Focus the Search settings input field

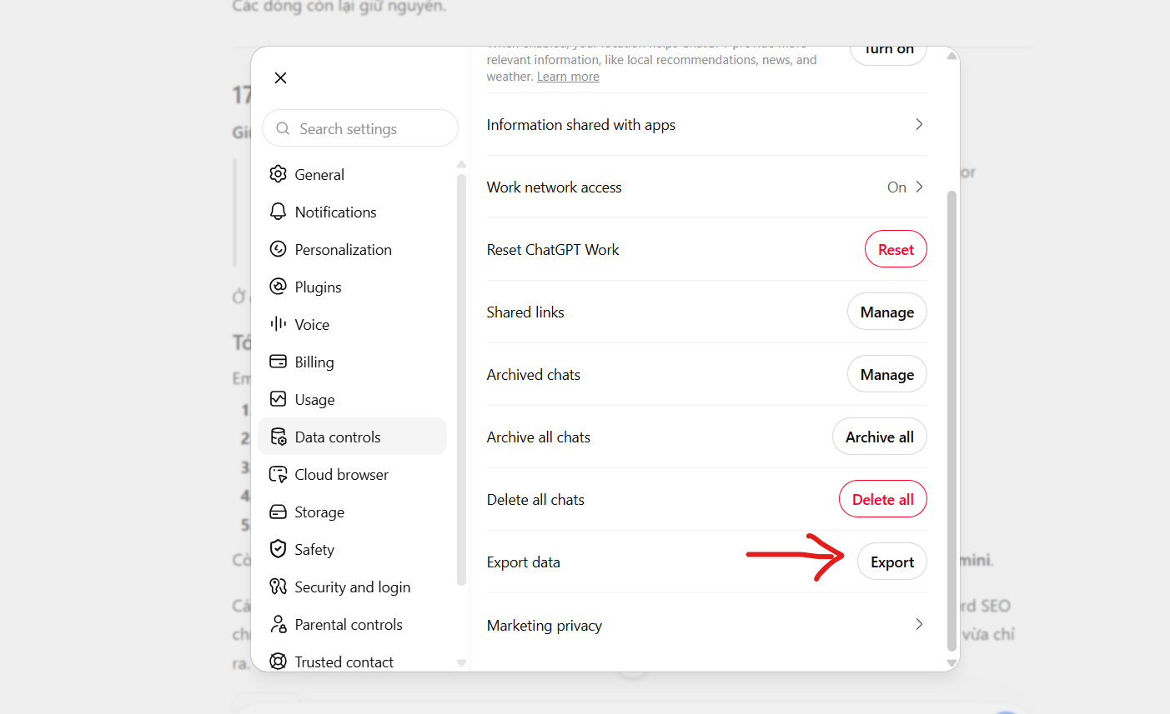[360, 128]
